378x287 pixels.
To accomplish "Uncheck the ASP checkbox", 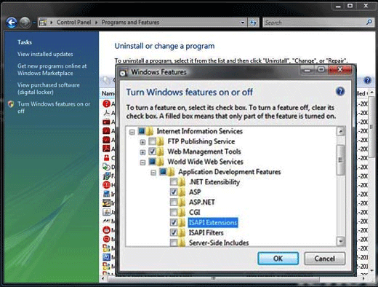I will tap(174, 192).
